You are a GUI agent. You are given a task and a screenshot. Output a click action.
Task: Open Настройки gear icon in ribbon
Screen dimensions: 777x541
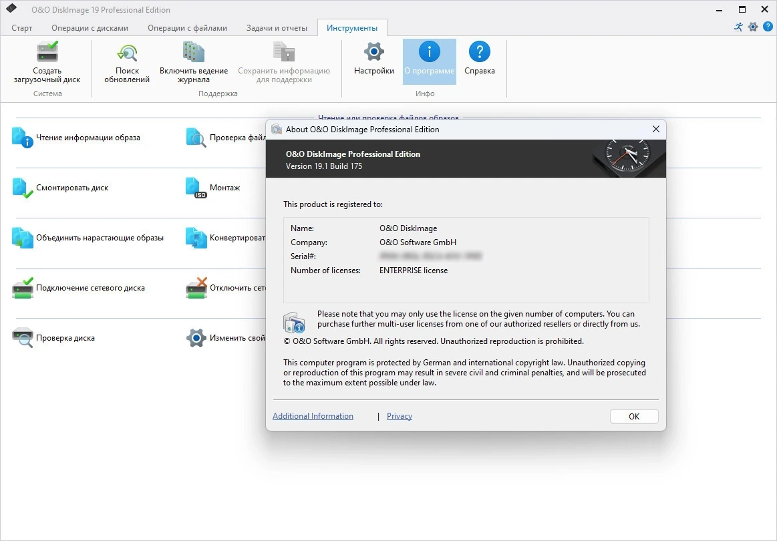click(x=374, y=51)
